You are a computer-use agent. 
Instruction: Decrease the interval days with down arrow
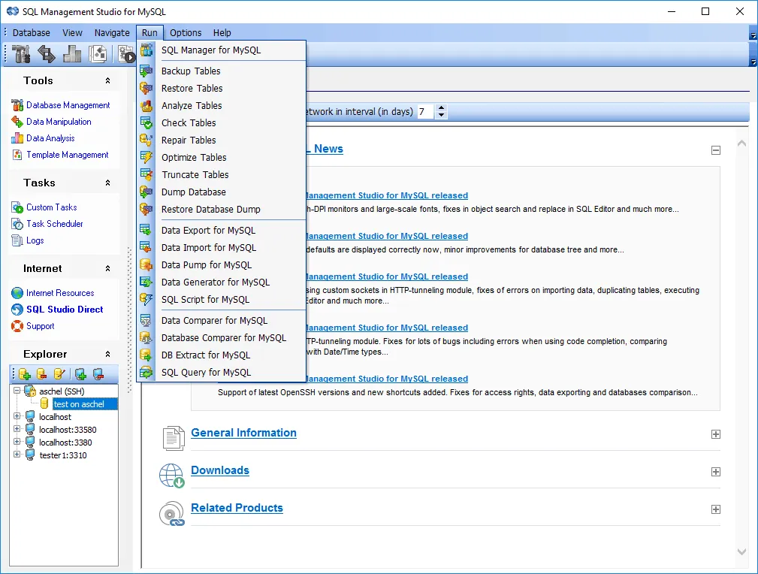point(441,115)
